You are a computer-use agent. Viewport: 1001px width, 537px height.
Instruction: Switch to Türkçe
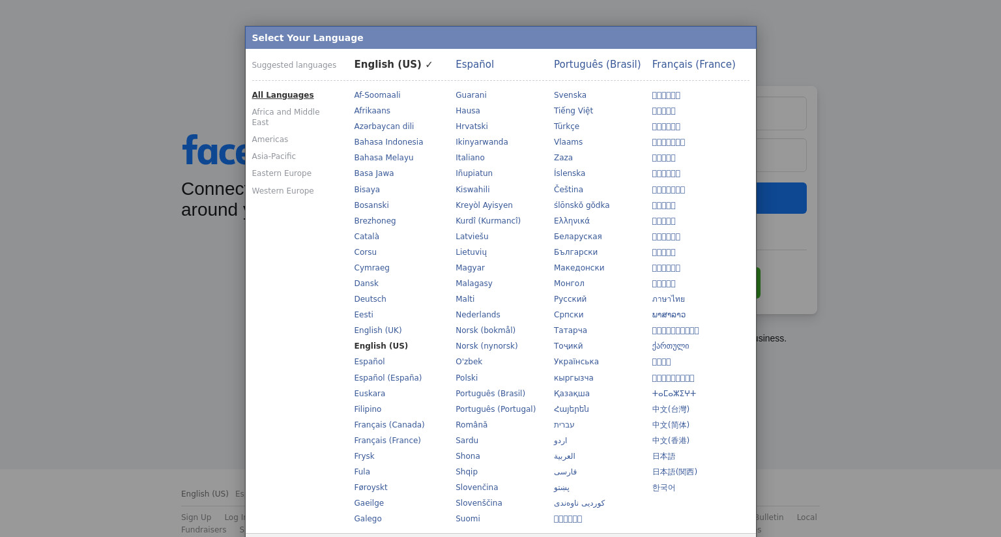click(566, 126)
